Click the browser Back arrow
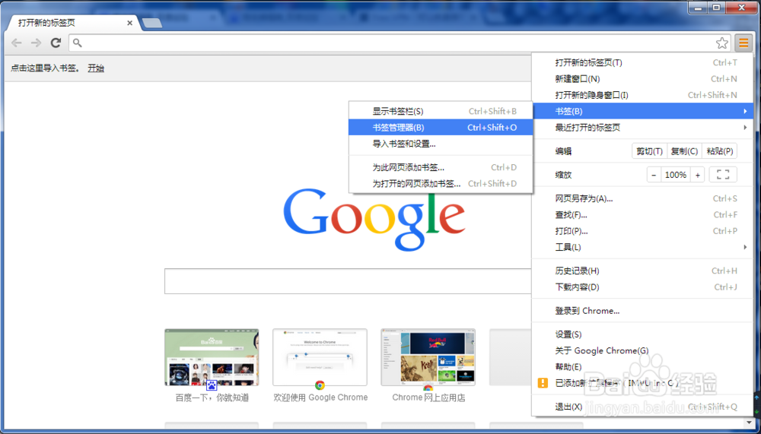 (17, 43)
